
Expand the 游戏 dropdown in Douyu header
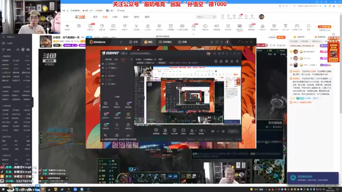pos(136,17)
